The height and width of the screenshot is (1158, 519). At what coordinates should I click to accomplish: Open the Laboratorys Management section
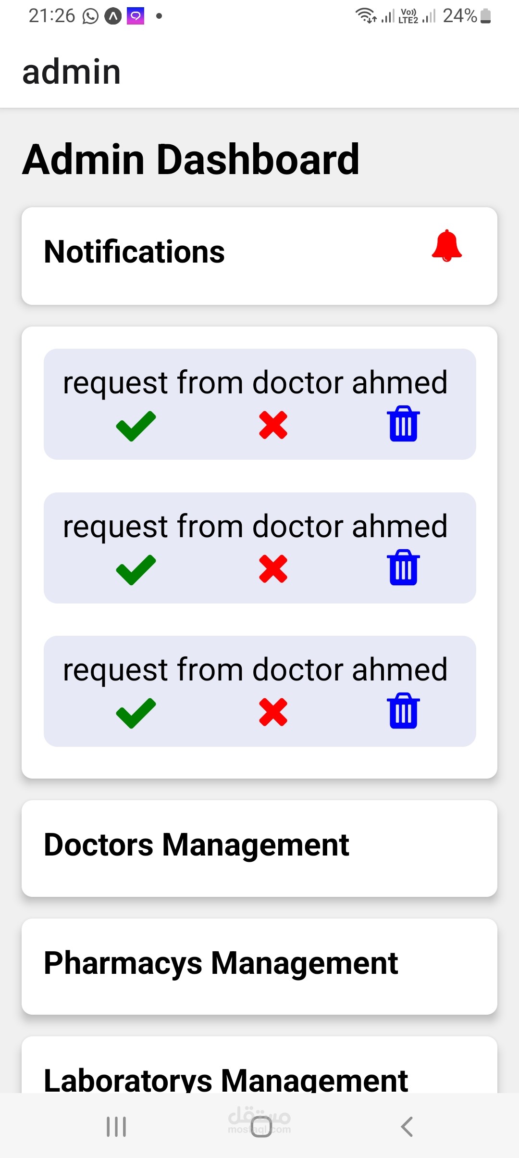(x=226, y=1079)
